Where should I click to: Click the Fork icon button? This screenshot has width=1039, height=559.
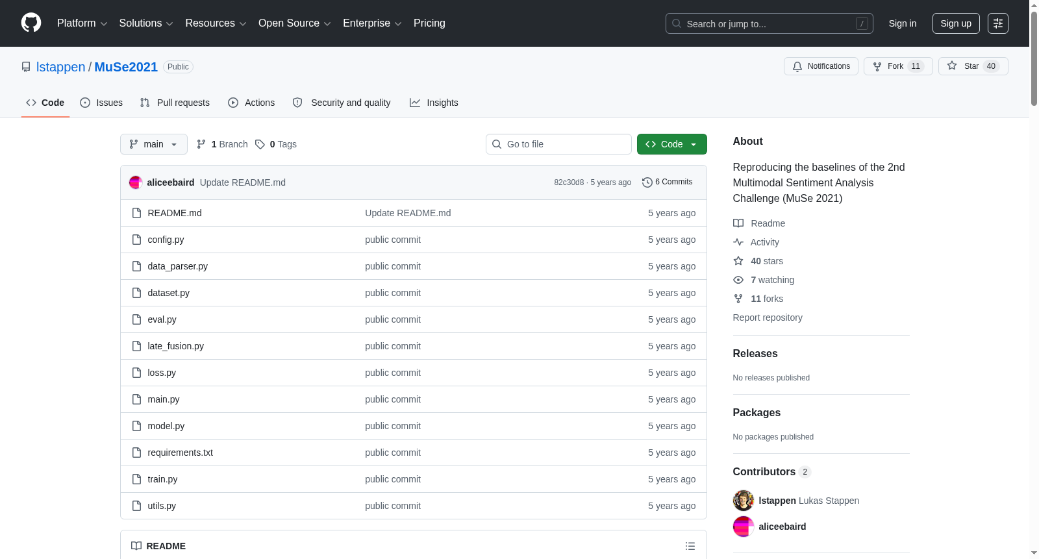877,66
